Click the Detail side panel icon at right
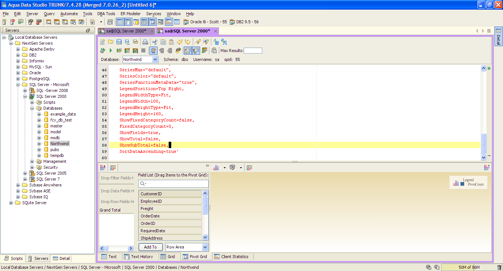 [x=498, y=36]
